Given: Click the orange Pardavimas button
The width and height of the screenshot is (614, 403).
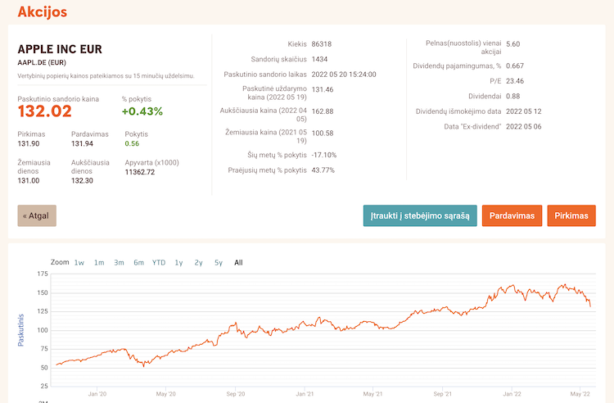Looking at the screenshot, I should pyautogui.click(x=512, y=215).
